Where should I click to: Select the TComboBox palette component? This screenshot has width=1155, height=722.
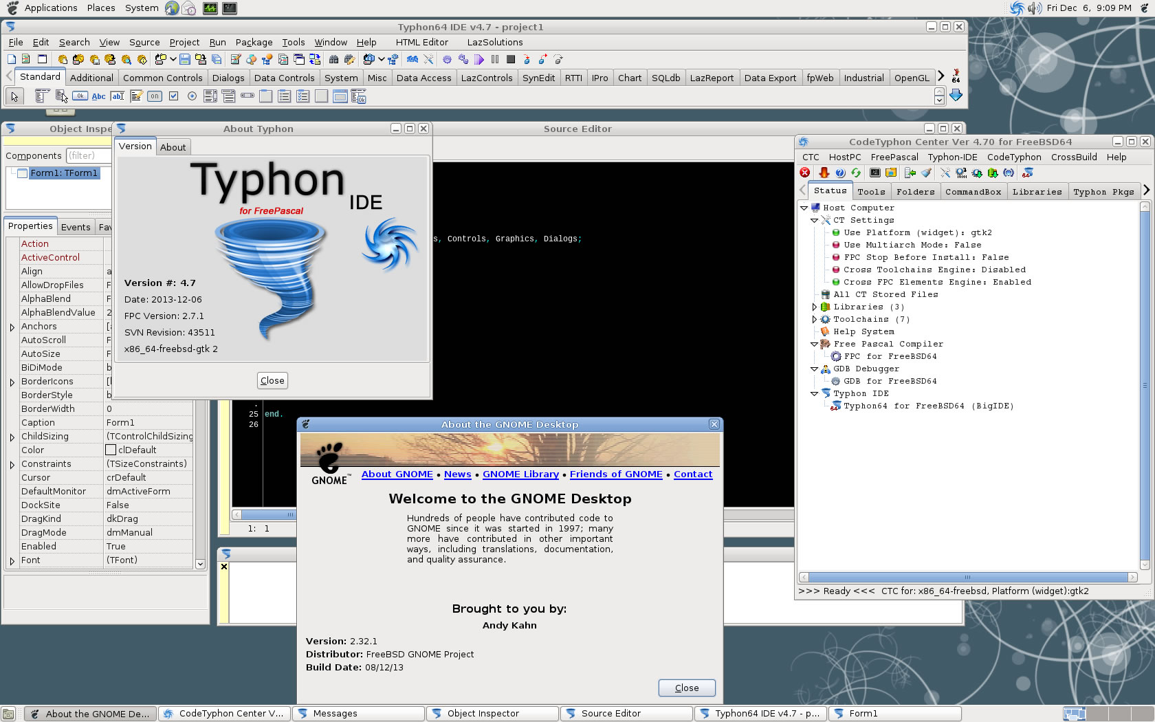[228, 96]
